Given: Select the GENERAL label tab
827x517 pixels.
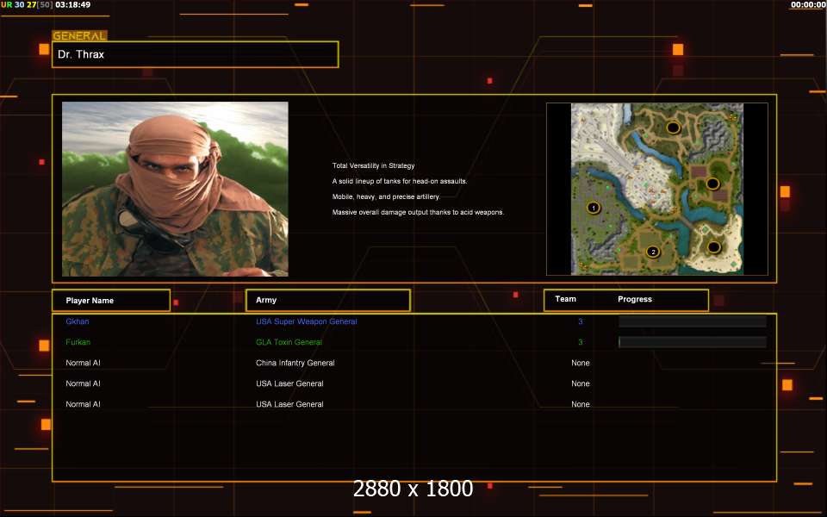Looking at the screenshot, I should [x=79, y=36].
